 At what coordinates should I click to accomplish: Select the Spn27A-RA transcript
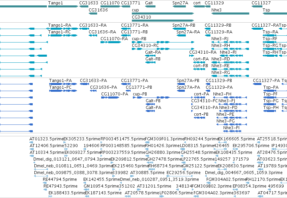click(x=181, y=35)
